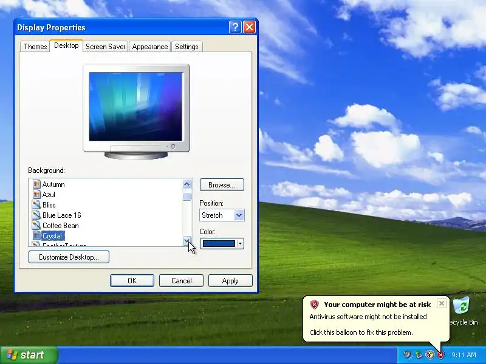Viewport: 486px width, 364px height.
Task: Click the Autumn wallpaper icon in Background list
Action: click(x=36, y=184)
